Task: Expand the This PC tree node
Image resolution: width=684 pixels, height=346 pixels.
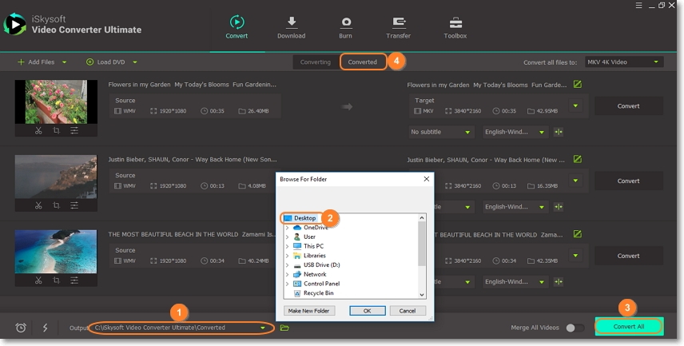Action: pyautogui.click(x=287, y=246)
